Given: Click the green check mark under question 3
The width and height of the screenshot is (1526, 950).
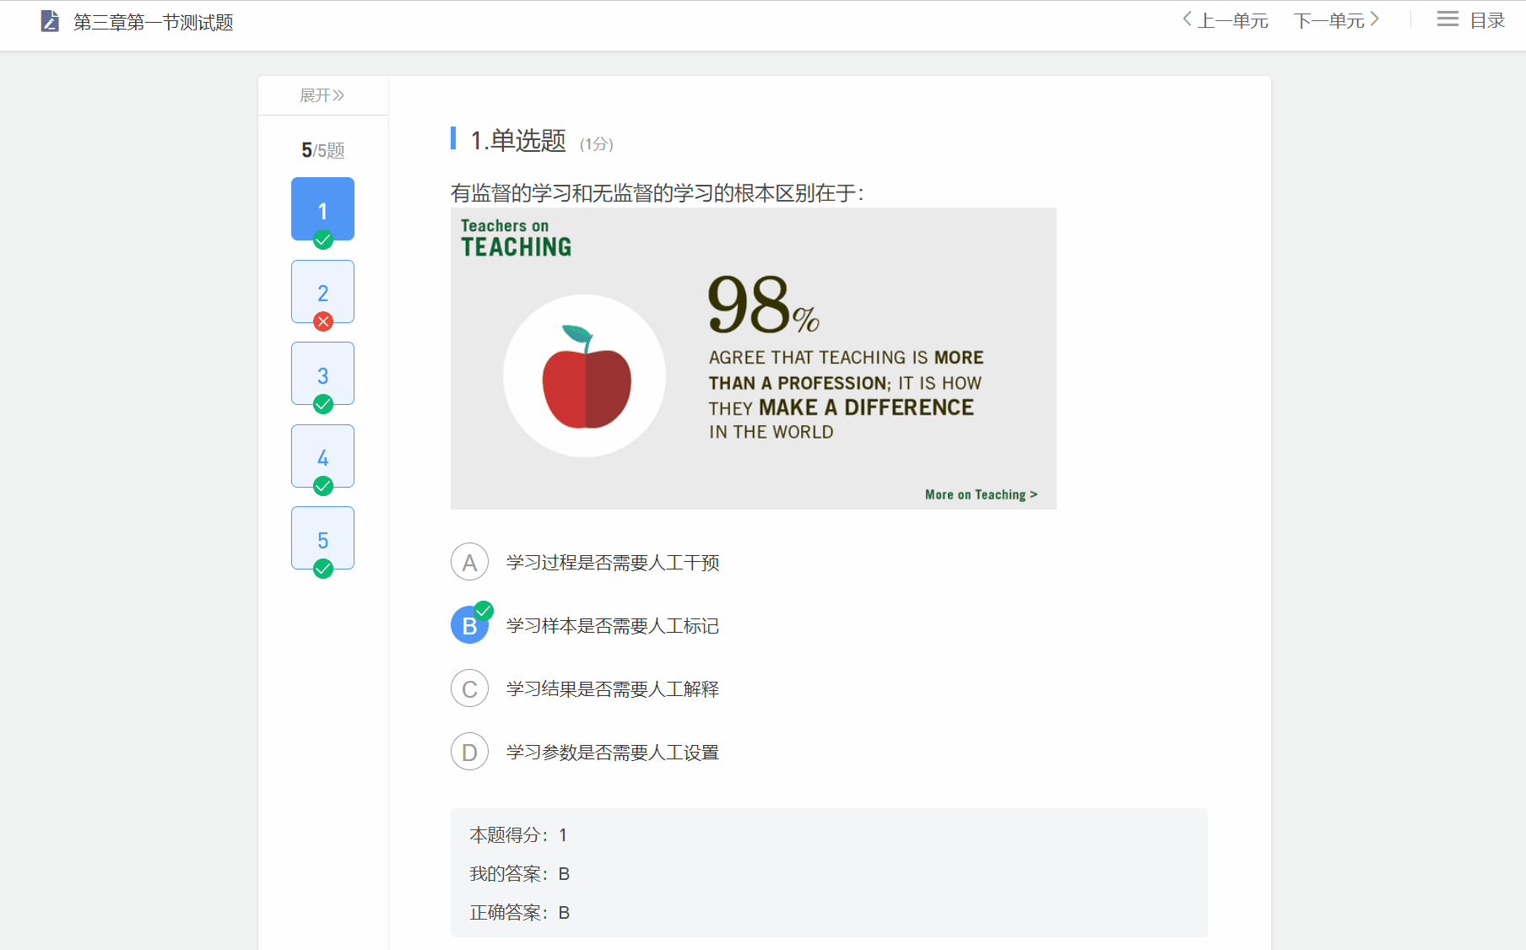Looking at the screenshot, I should tap(323, 404).
